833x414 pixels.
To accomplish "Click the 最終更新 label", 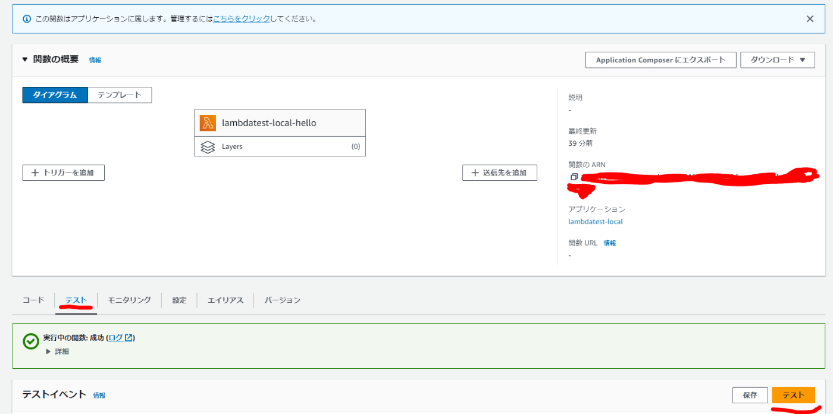I will point(583,131).
